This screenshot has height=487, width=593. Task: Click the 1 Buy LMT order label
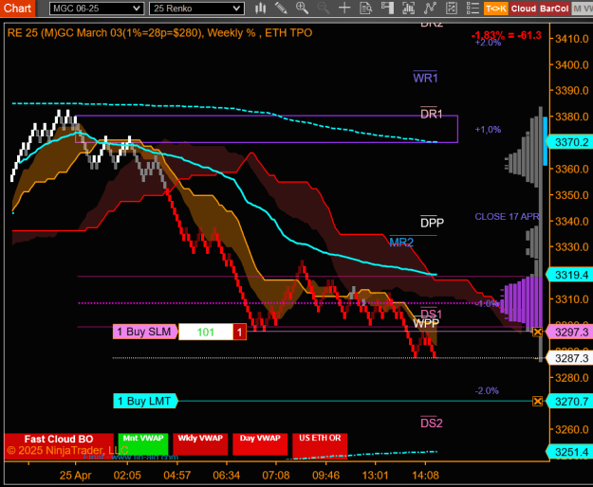click(x=145, y=401)
